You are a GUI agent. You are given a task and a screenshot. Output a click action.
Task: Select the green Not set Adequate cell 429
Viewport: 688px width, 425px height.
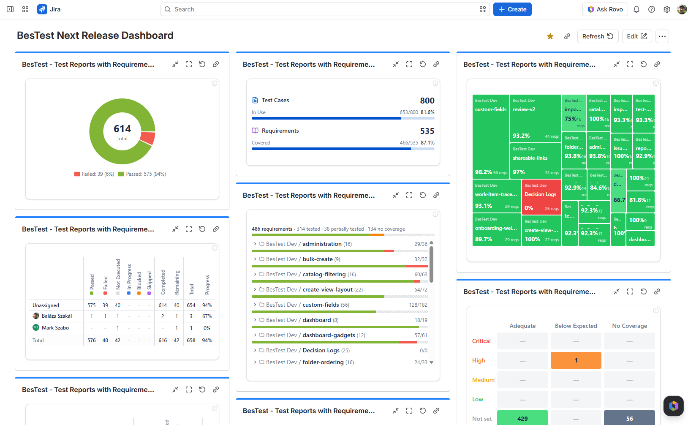(522, 418)
